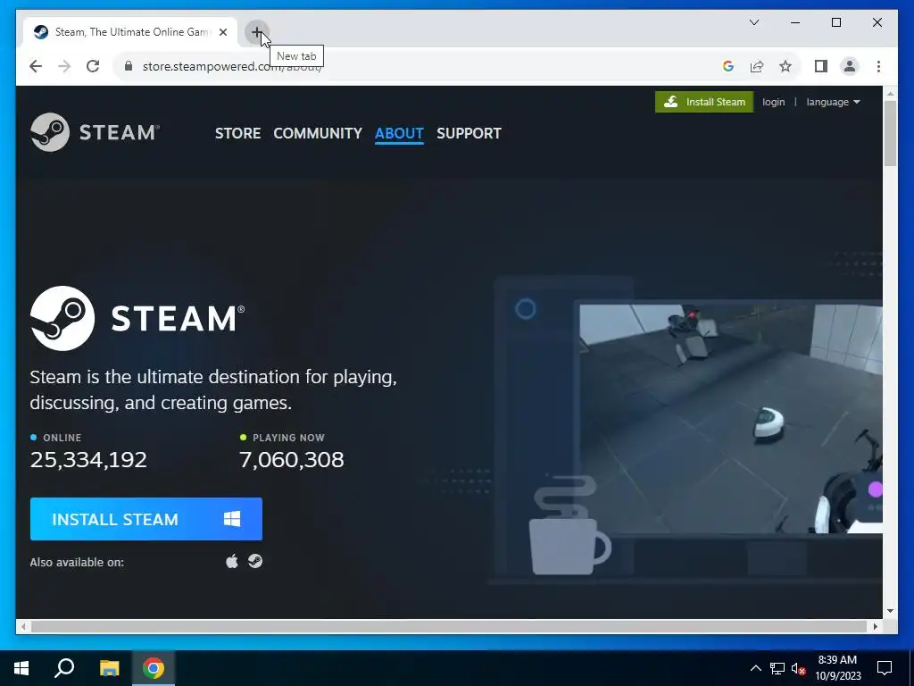The width and height of the screenshot is (914, 686).
Task: Click the Google icon in the address bar
Action: 728,66
